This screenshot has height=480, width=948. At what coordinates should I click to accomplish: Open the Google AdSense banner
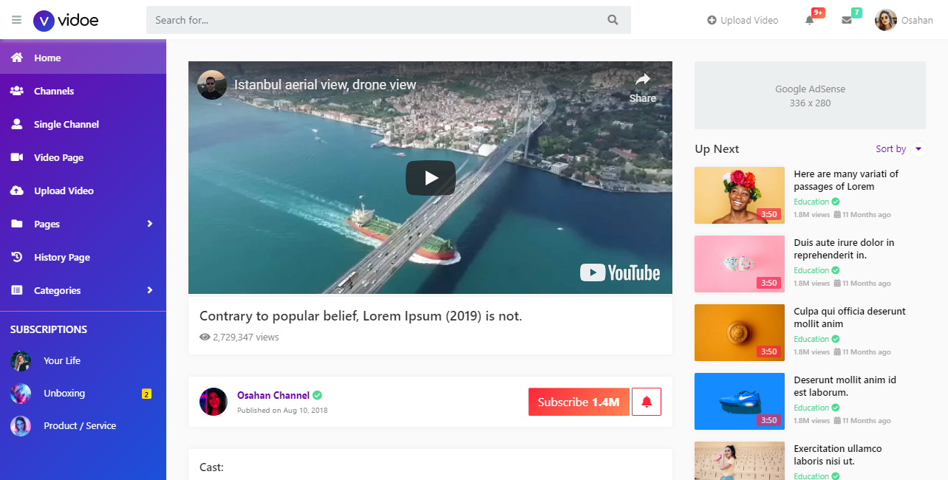pyautogui.click(x=810, y=95)
